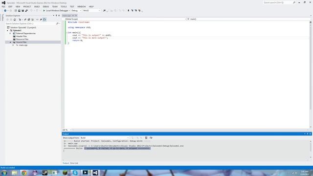Click the Clear All icon in Output panel
Image resolution: width=313 pixels, height=176 pixels.
[x=146, y=138]
